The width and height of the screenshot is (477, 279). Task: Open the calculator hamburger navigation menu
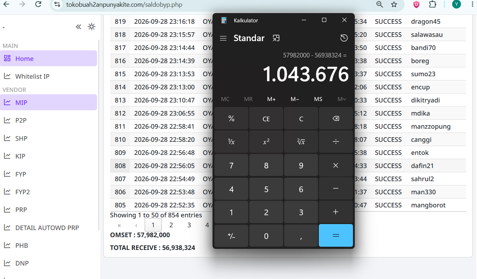[x=223, y=38]
